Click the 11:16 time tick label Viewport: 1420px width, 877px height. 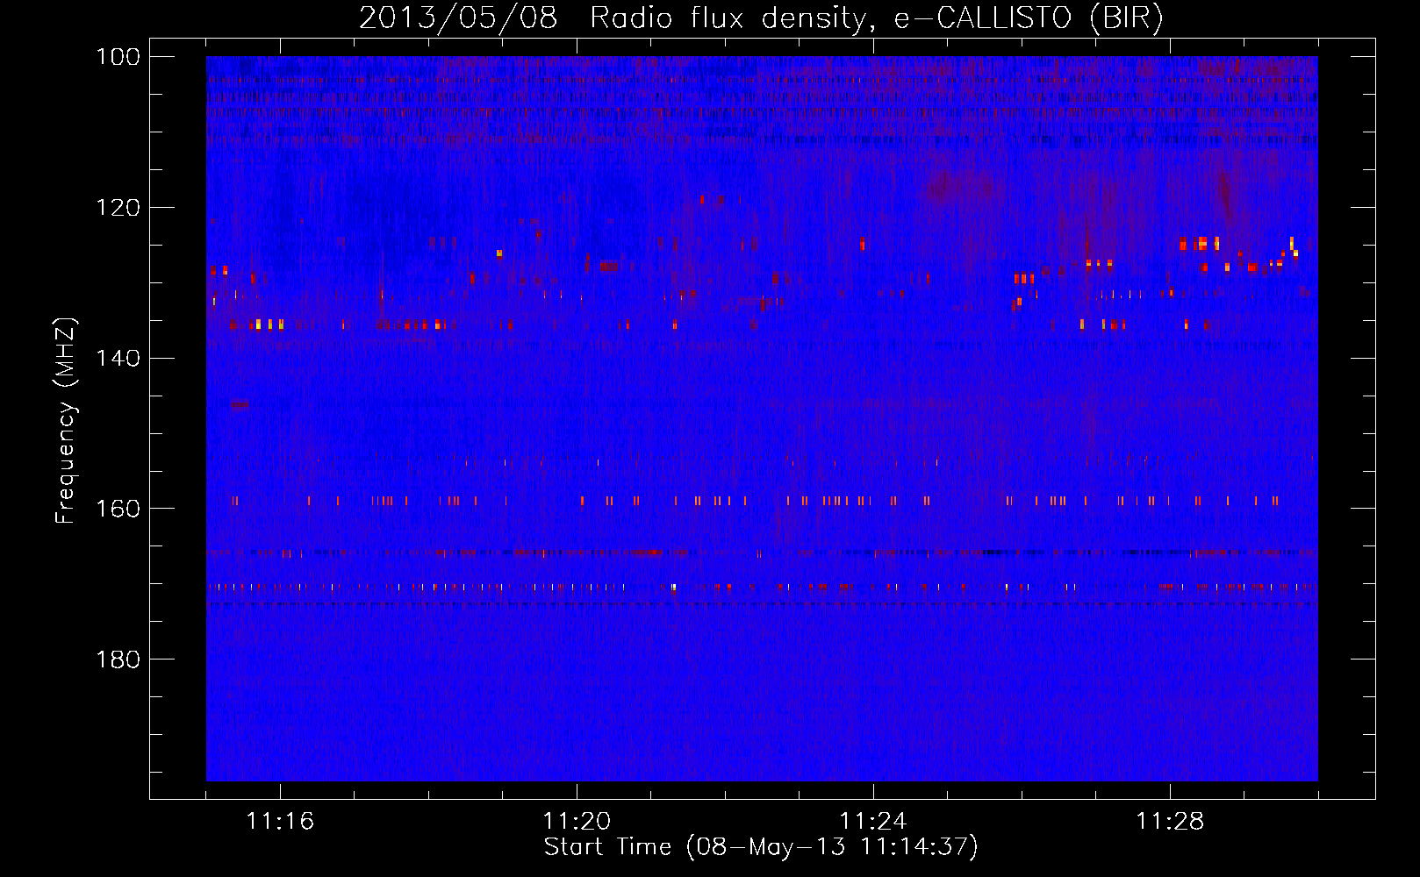point(280,822)
